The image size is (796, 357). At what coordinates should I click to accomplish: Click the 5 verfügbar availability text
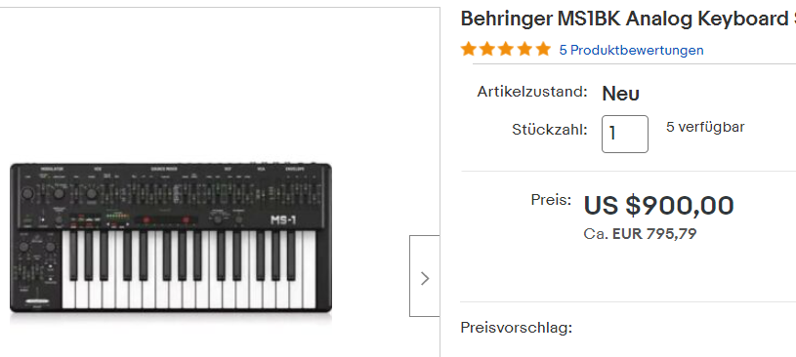click(705, 127)
